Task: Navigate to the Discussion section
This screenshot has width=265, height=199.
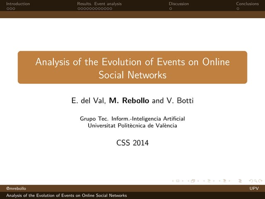Action: (x=178, y=4)
